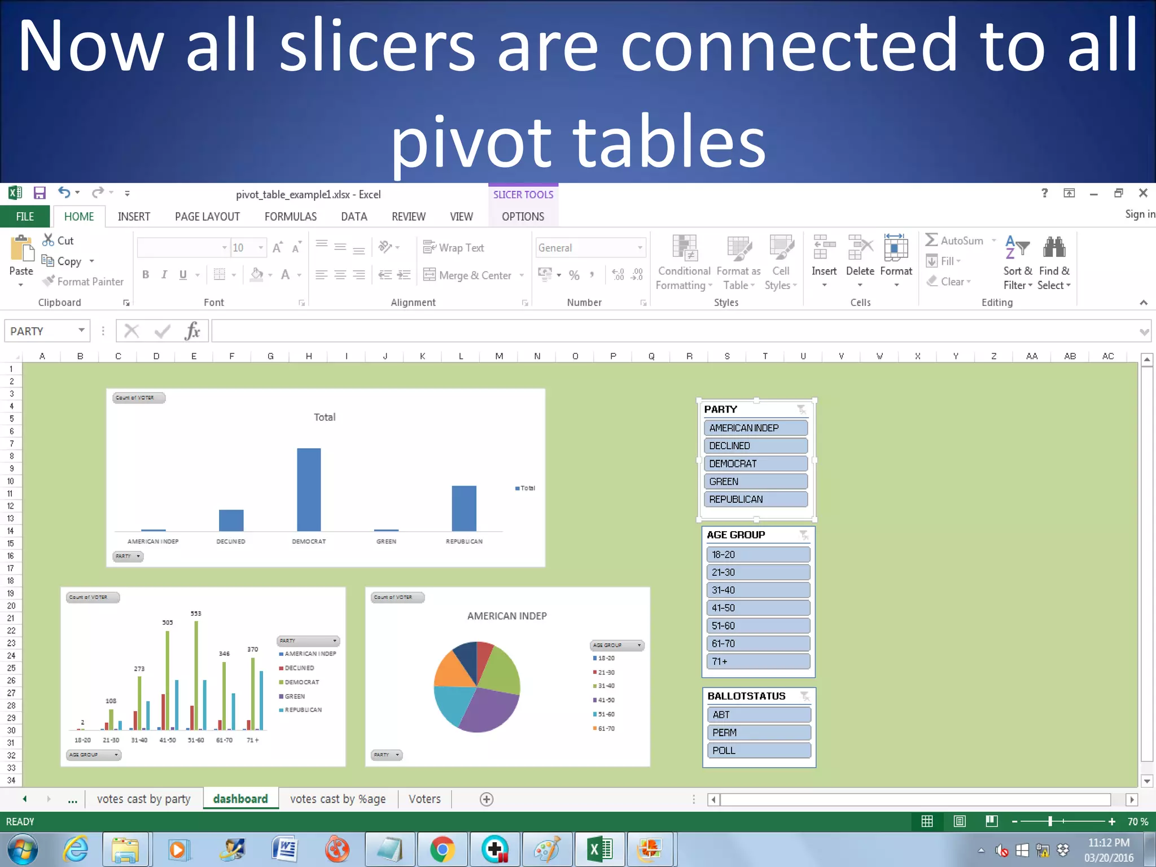
Task: Click the Increase Indent icon
Action: [x=404, y=275]
